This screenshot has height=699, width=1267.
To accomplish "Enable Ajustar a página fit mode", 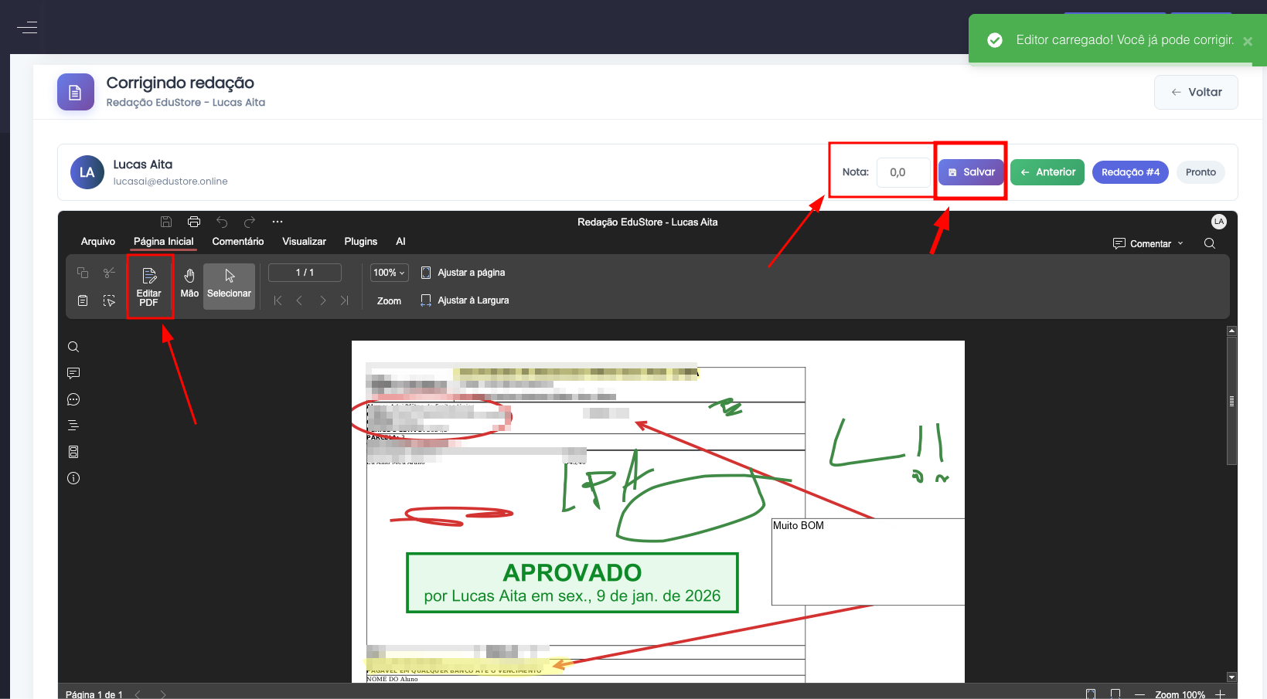I will pyautogui.click(x=463, y=273).
